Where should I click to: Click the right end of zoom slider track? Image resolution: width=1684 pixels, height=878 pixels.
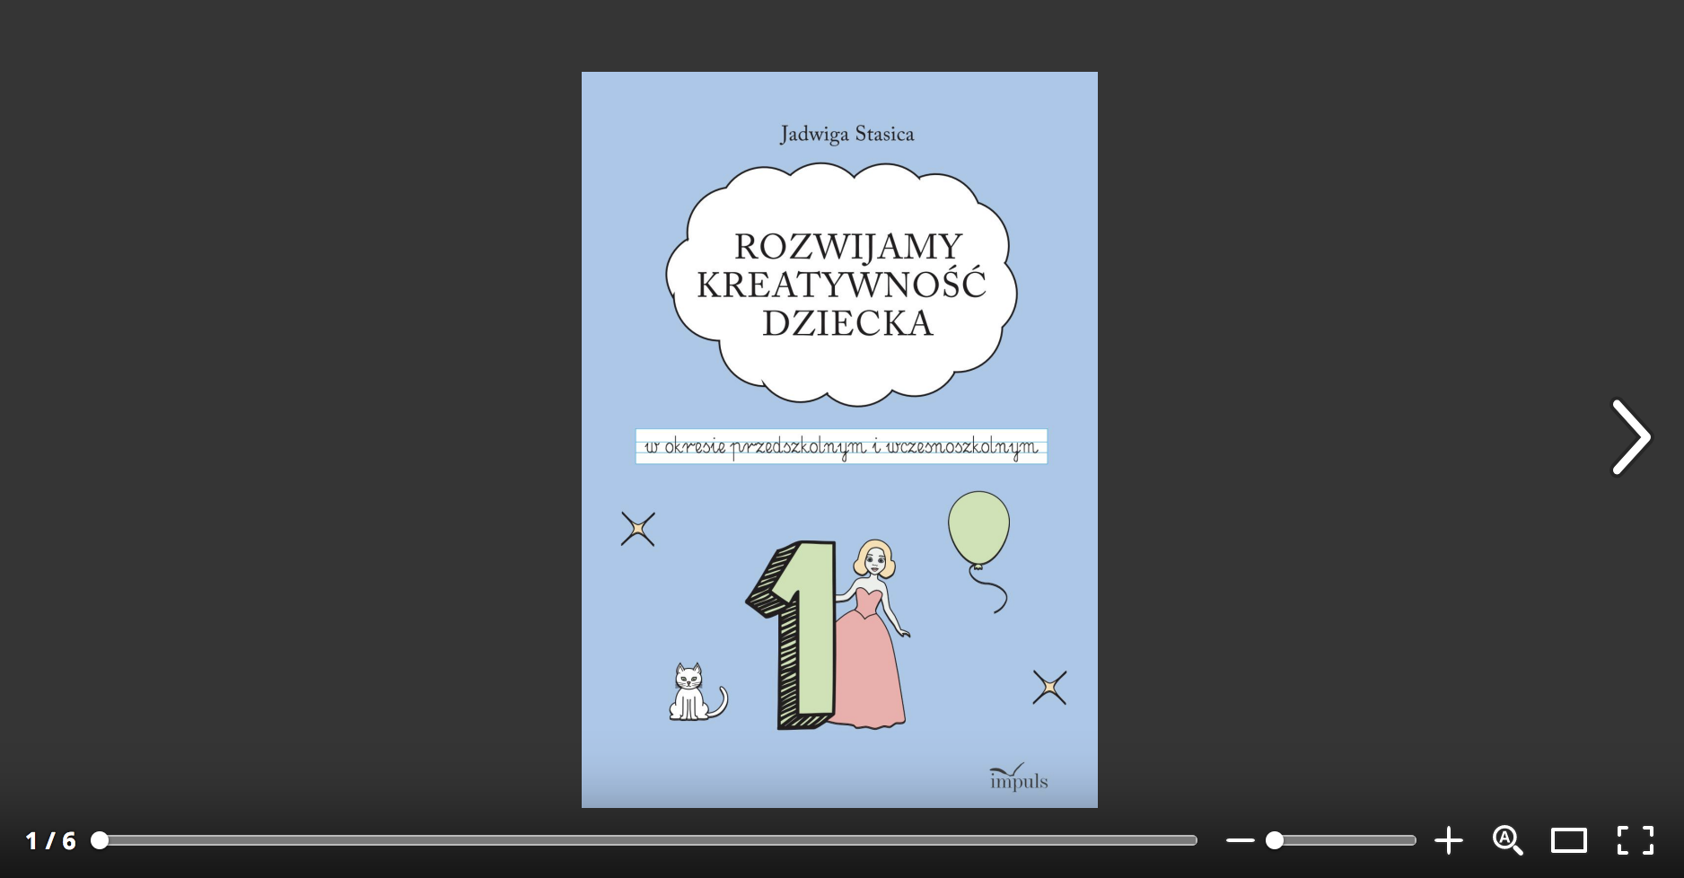tap(1411, 841)
